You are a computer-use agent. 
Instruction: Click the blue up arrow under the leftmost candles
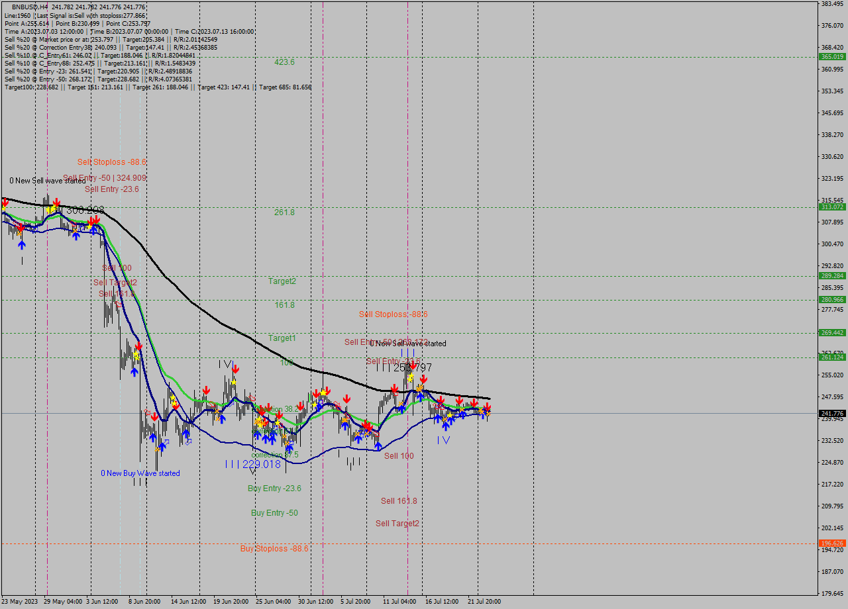[x=22, y=244]
